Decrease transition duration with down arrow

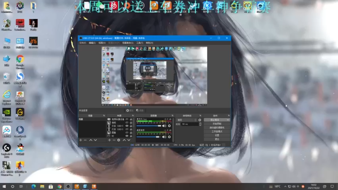coord(200,125)
